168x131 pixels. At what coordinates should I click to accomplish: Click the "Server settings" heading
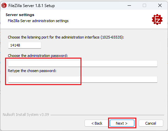click(20, 15)
